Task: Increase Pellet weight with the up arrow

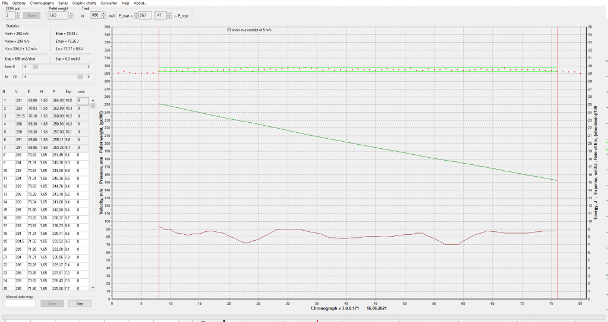Action: [71, 14]
